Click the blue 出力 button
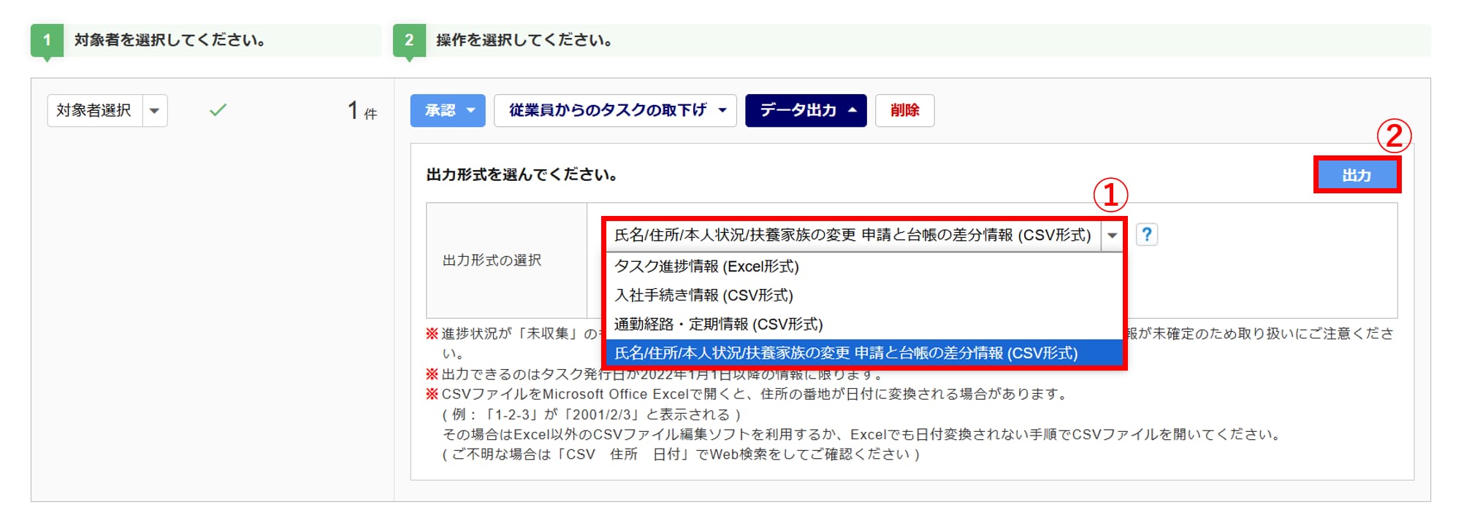The width and height of the screenshot is (1461, 526). pyautogui.click(x=1357, y=175)
